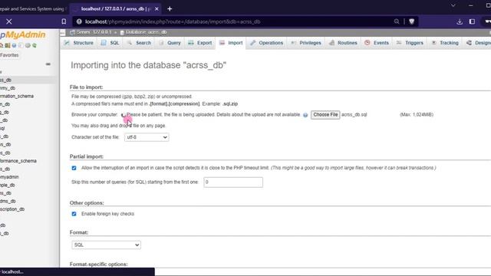Select information_schema in the database tree

pos(17,96)
